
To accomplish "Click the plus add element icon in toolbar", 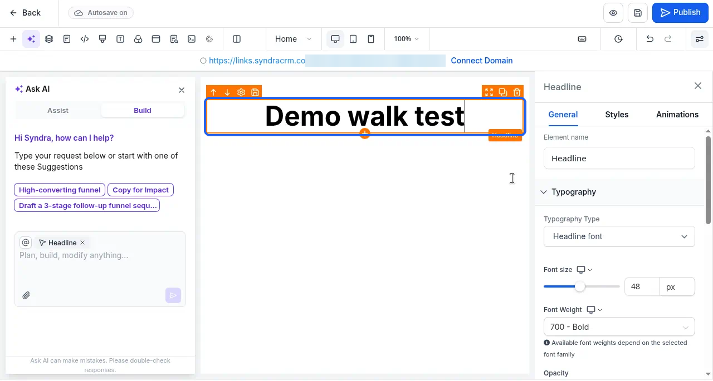I will 13,39.
